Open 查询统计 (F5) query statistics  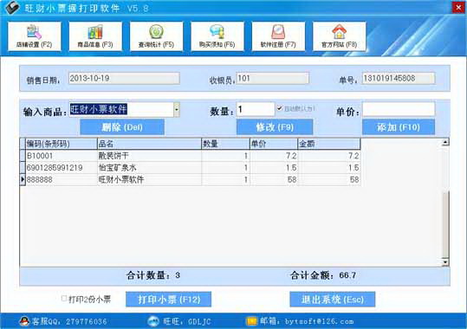point(156,36)
